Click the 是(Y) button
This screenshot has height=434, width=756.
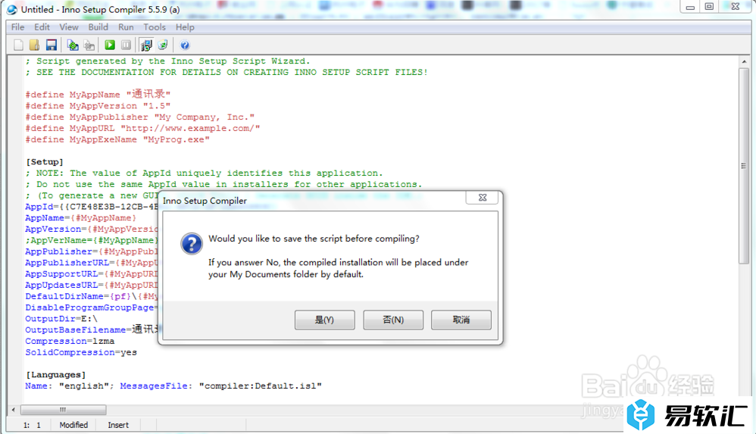click(324, 320)
